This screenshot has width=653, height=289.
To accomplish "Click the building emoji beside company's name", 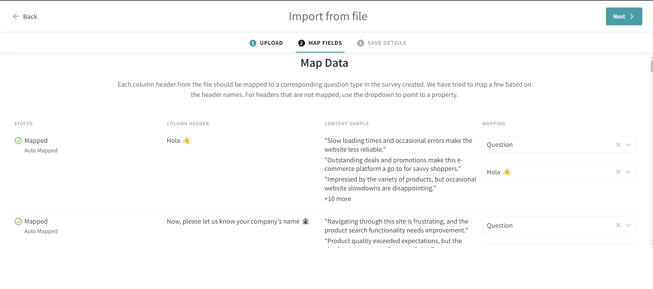I will pos(305,222).
